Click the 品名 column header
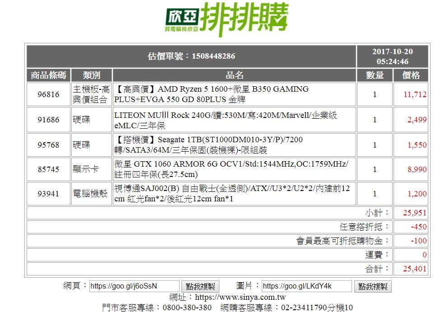 (234, 75)
